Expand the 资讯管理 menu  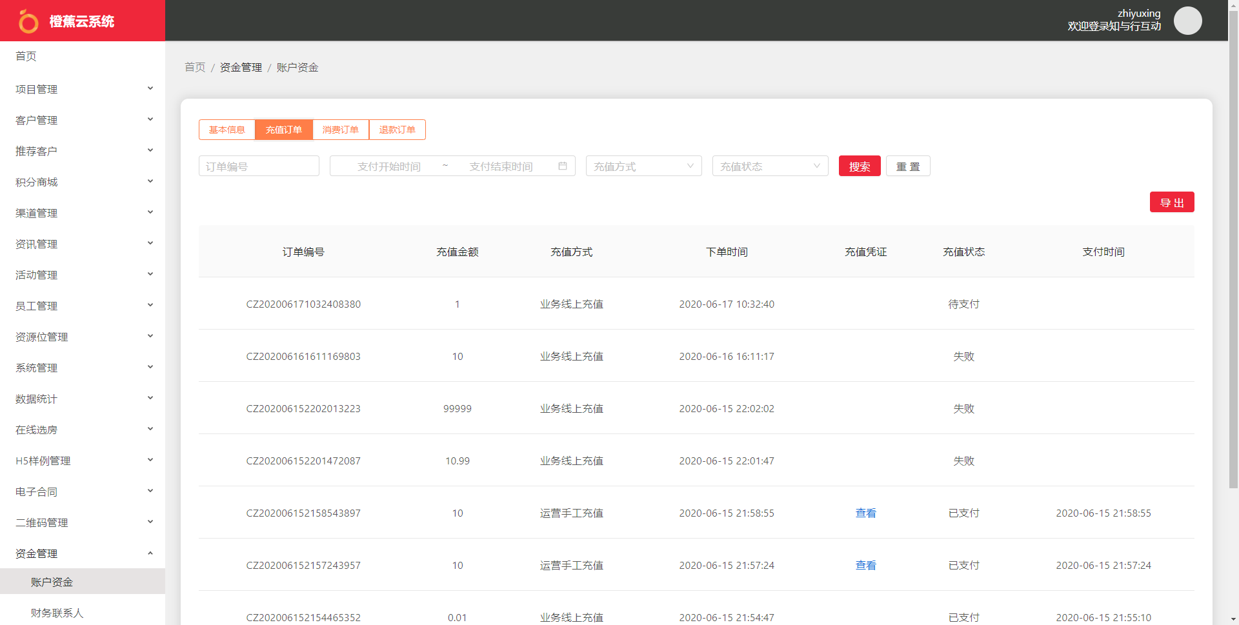(83, 244)
